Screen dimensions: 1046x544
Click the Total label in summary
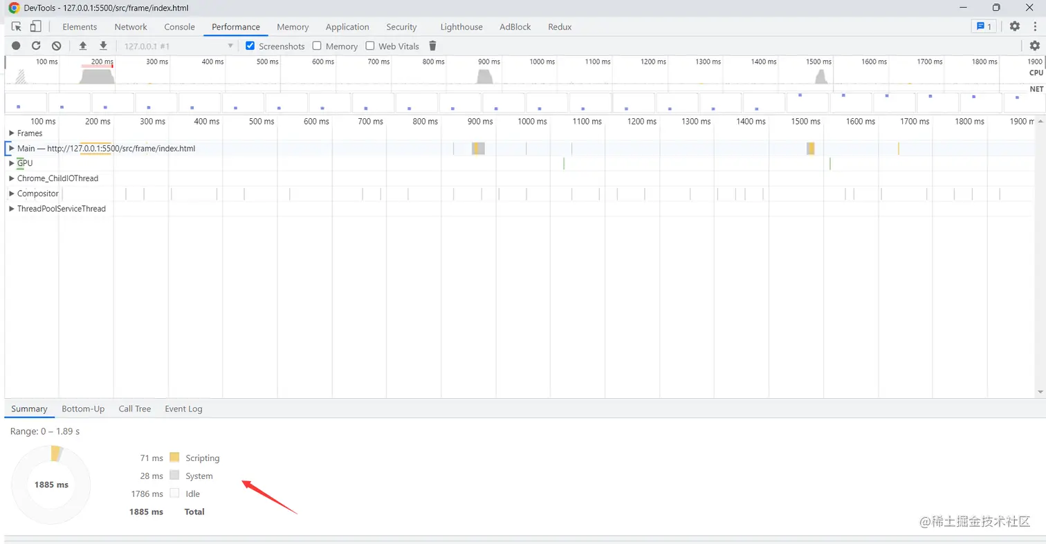(x=194, y=512)
